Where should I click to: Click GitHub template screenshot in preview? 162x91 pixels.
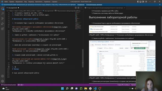122,58
